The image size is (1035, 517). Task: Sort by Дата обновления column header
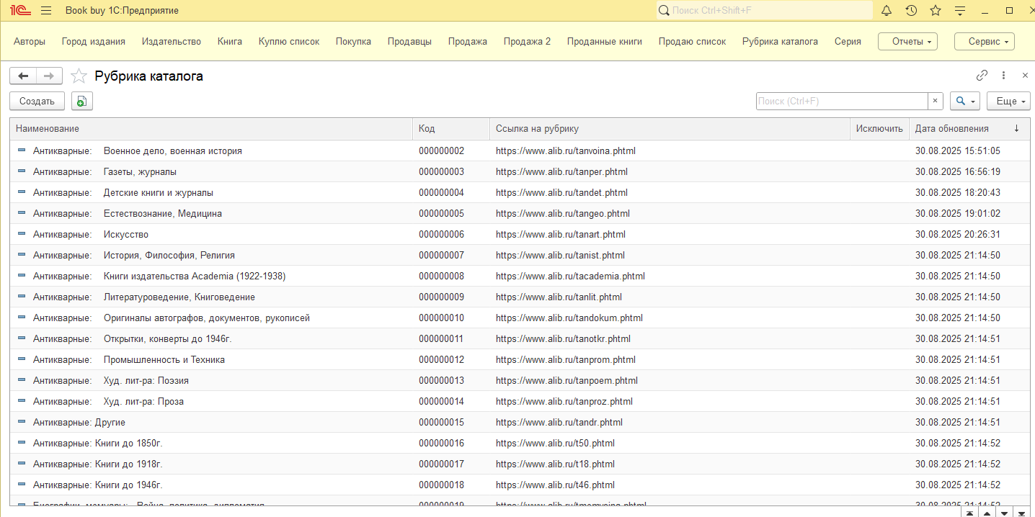(x=951, y=129)
